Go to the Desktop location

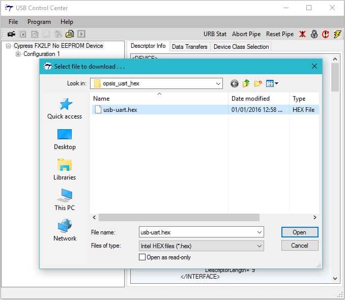click(x=65, y=139)
